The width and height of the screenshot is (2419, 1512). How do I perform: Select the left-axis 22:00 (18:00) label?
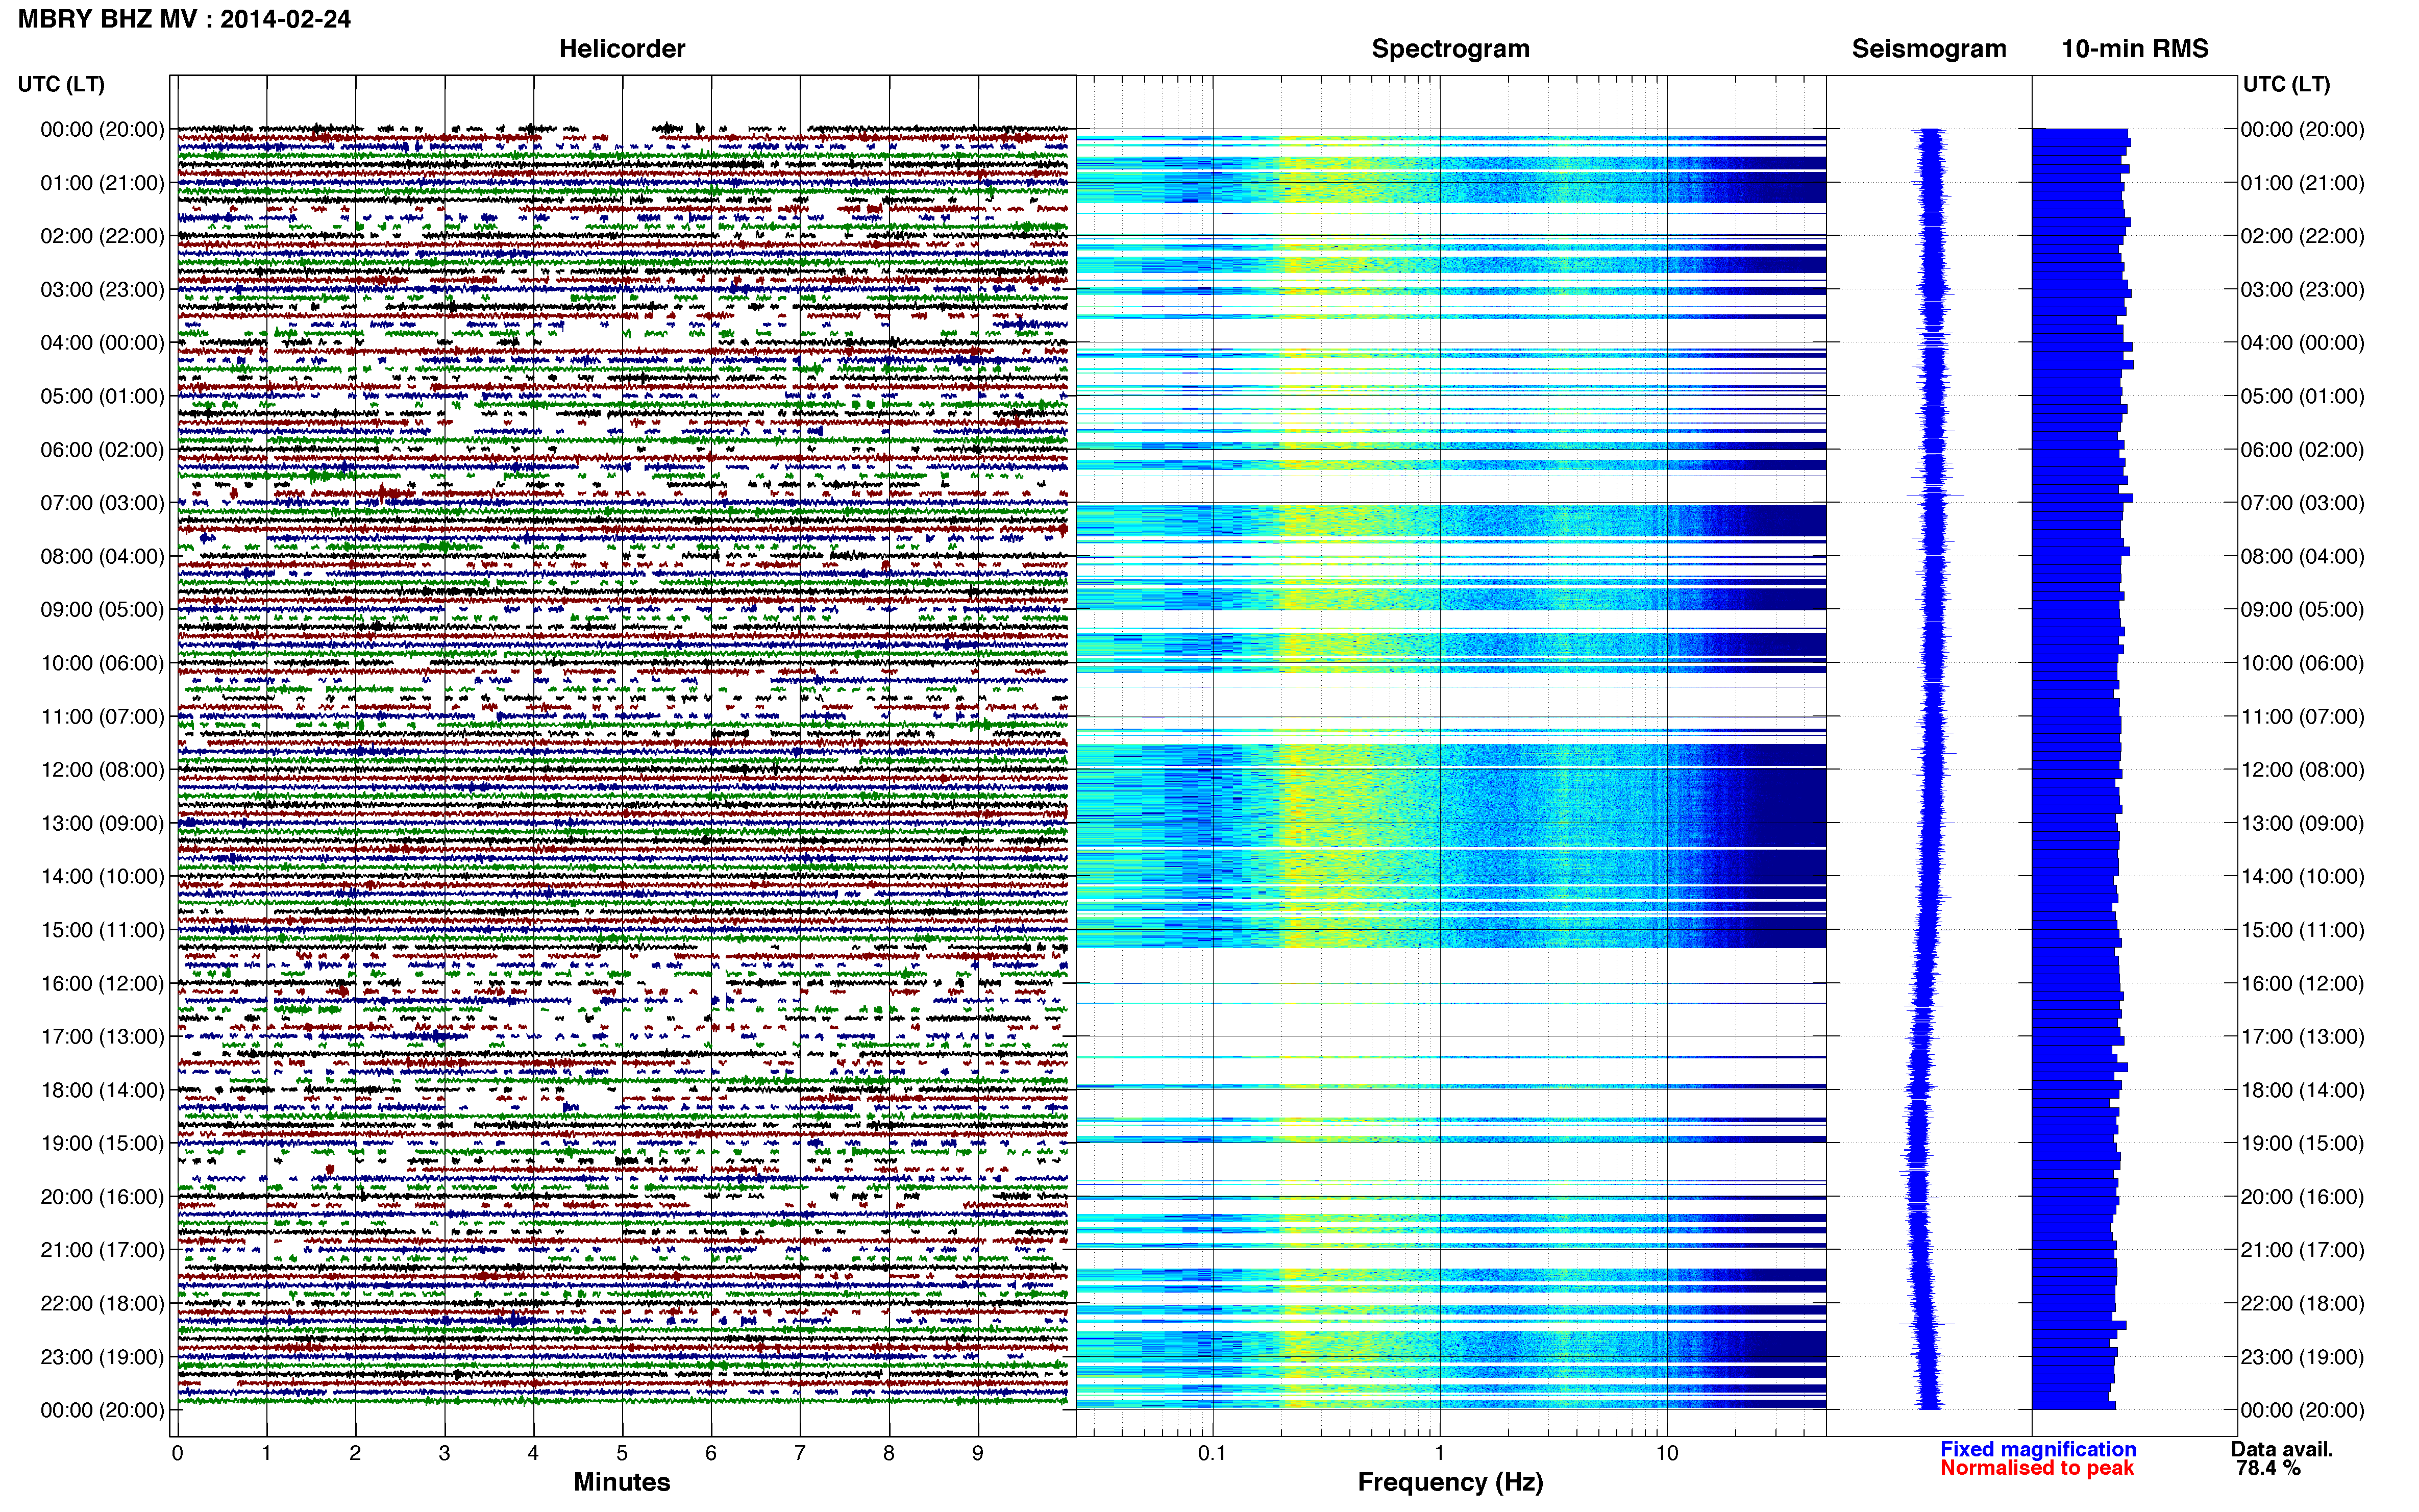(x=102, y=1303)
